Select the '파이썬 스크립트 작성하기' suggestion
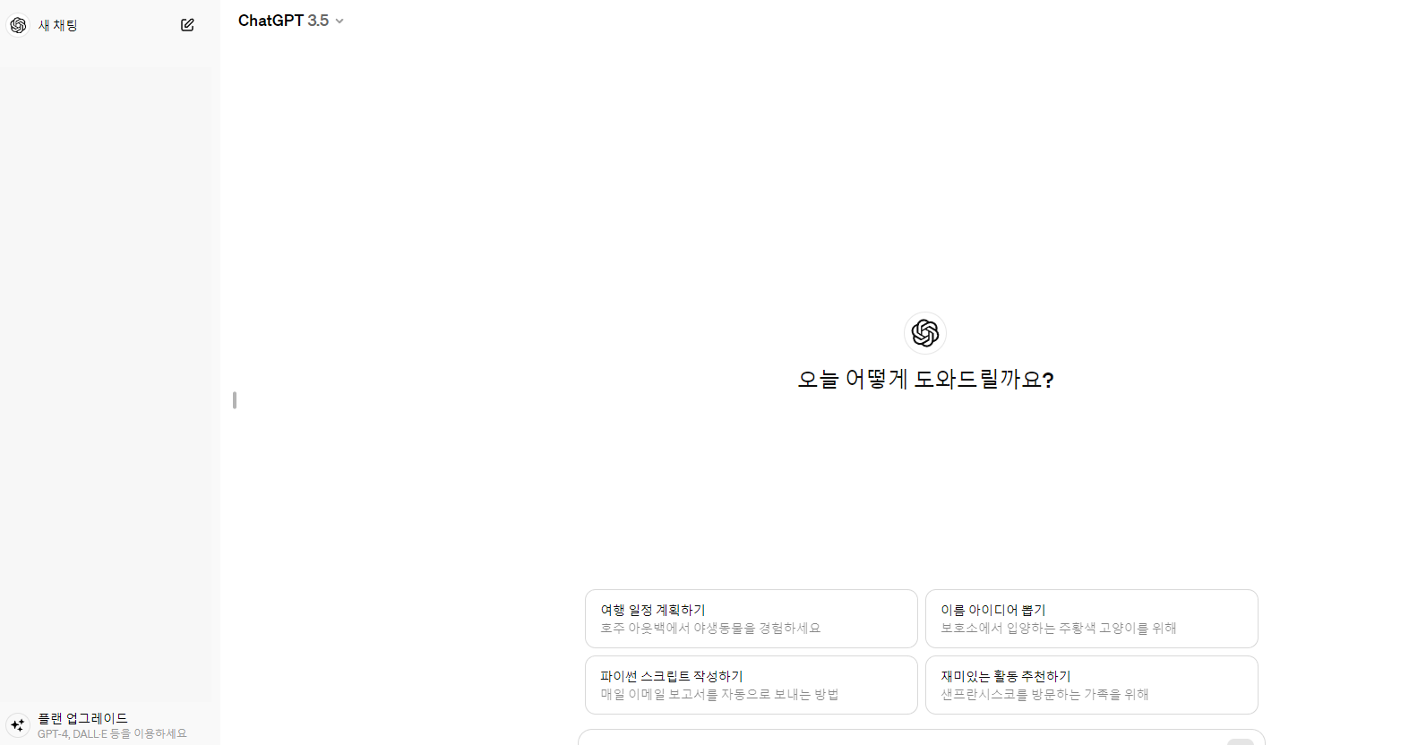The width and height of the screenshot is (1409, 745). click(752, 685)
